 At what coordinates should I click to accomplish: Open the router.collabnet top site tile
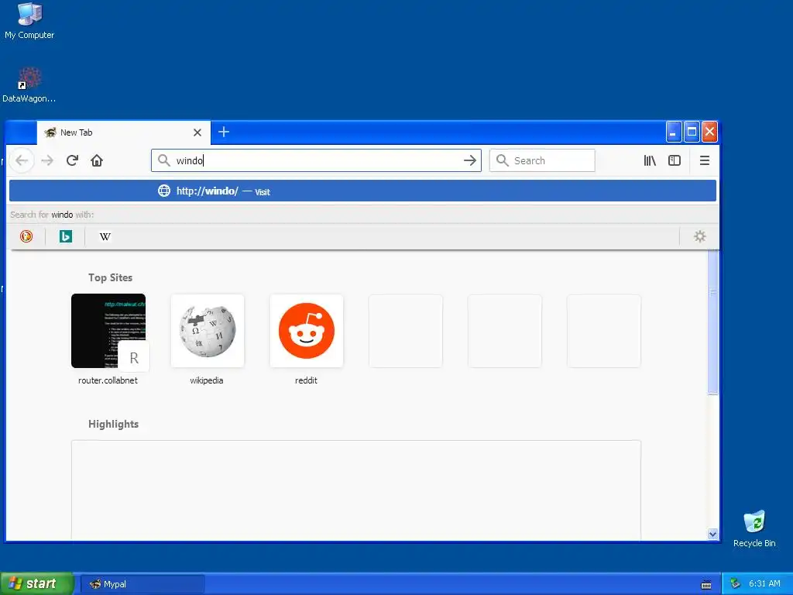coord(108,331)
